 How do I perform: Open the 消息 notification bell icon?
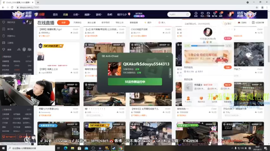click(221, 14)
